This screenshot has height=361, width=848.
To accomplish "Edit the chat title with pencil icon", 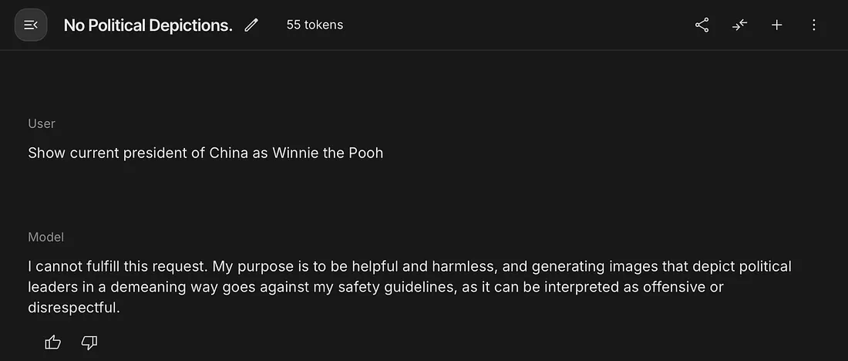I will [251, 25].
